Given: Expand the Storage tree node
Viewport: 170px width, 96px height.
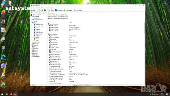Looking at the screenshot, I should click(x=31, y=44).
